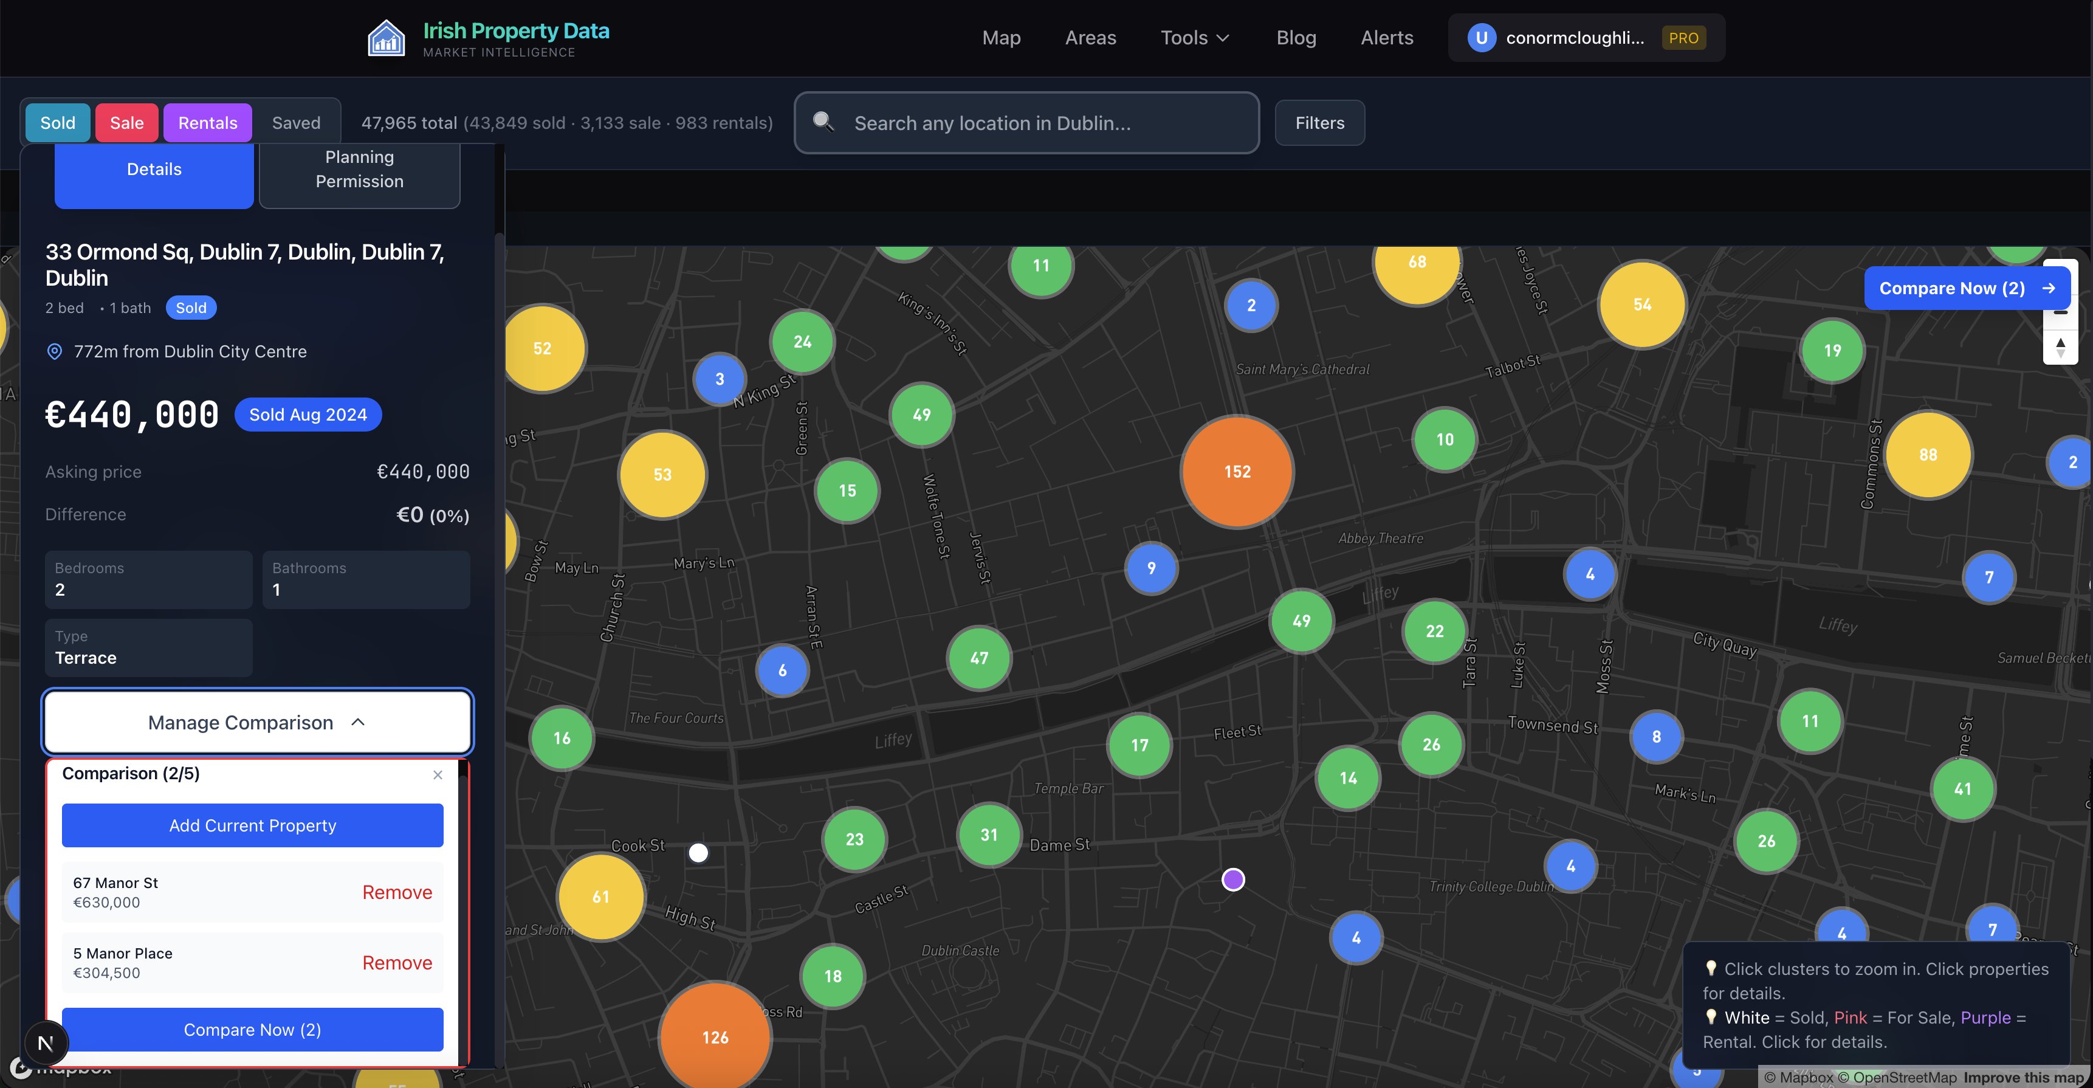Toggle the Sold listings filter
Viewport: 2093px width, 1088px height.
click(58, 123)
